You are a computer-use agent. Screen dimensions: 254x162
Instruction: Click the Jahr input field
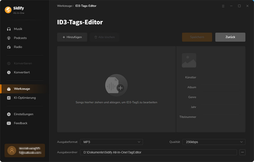(x=219, y=107)
